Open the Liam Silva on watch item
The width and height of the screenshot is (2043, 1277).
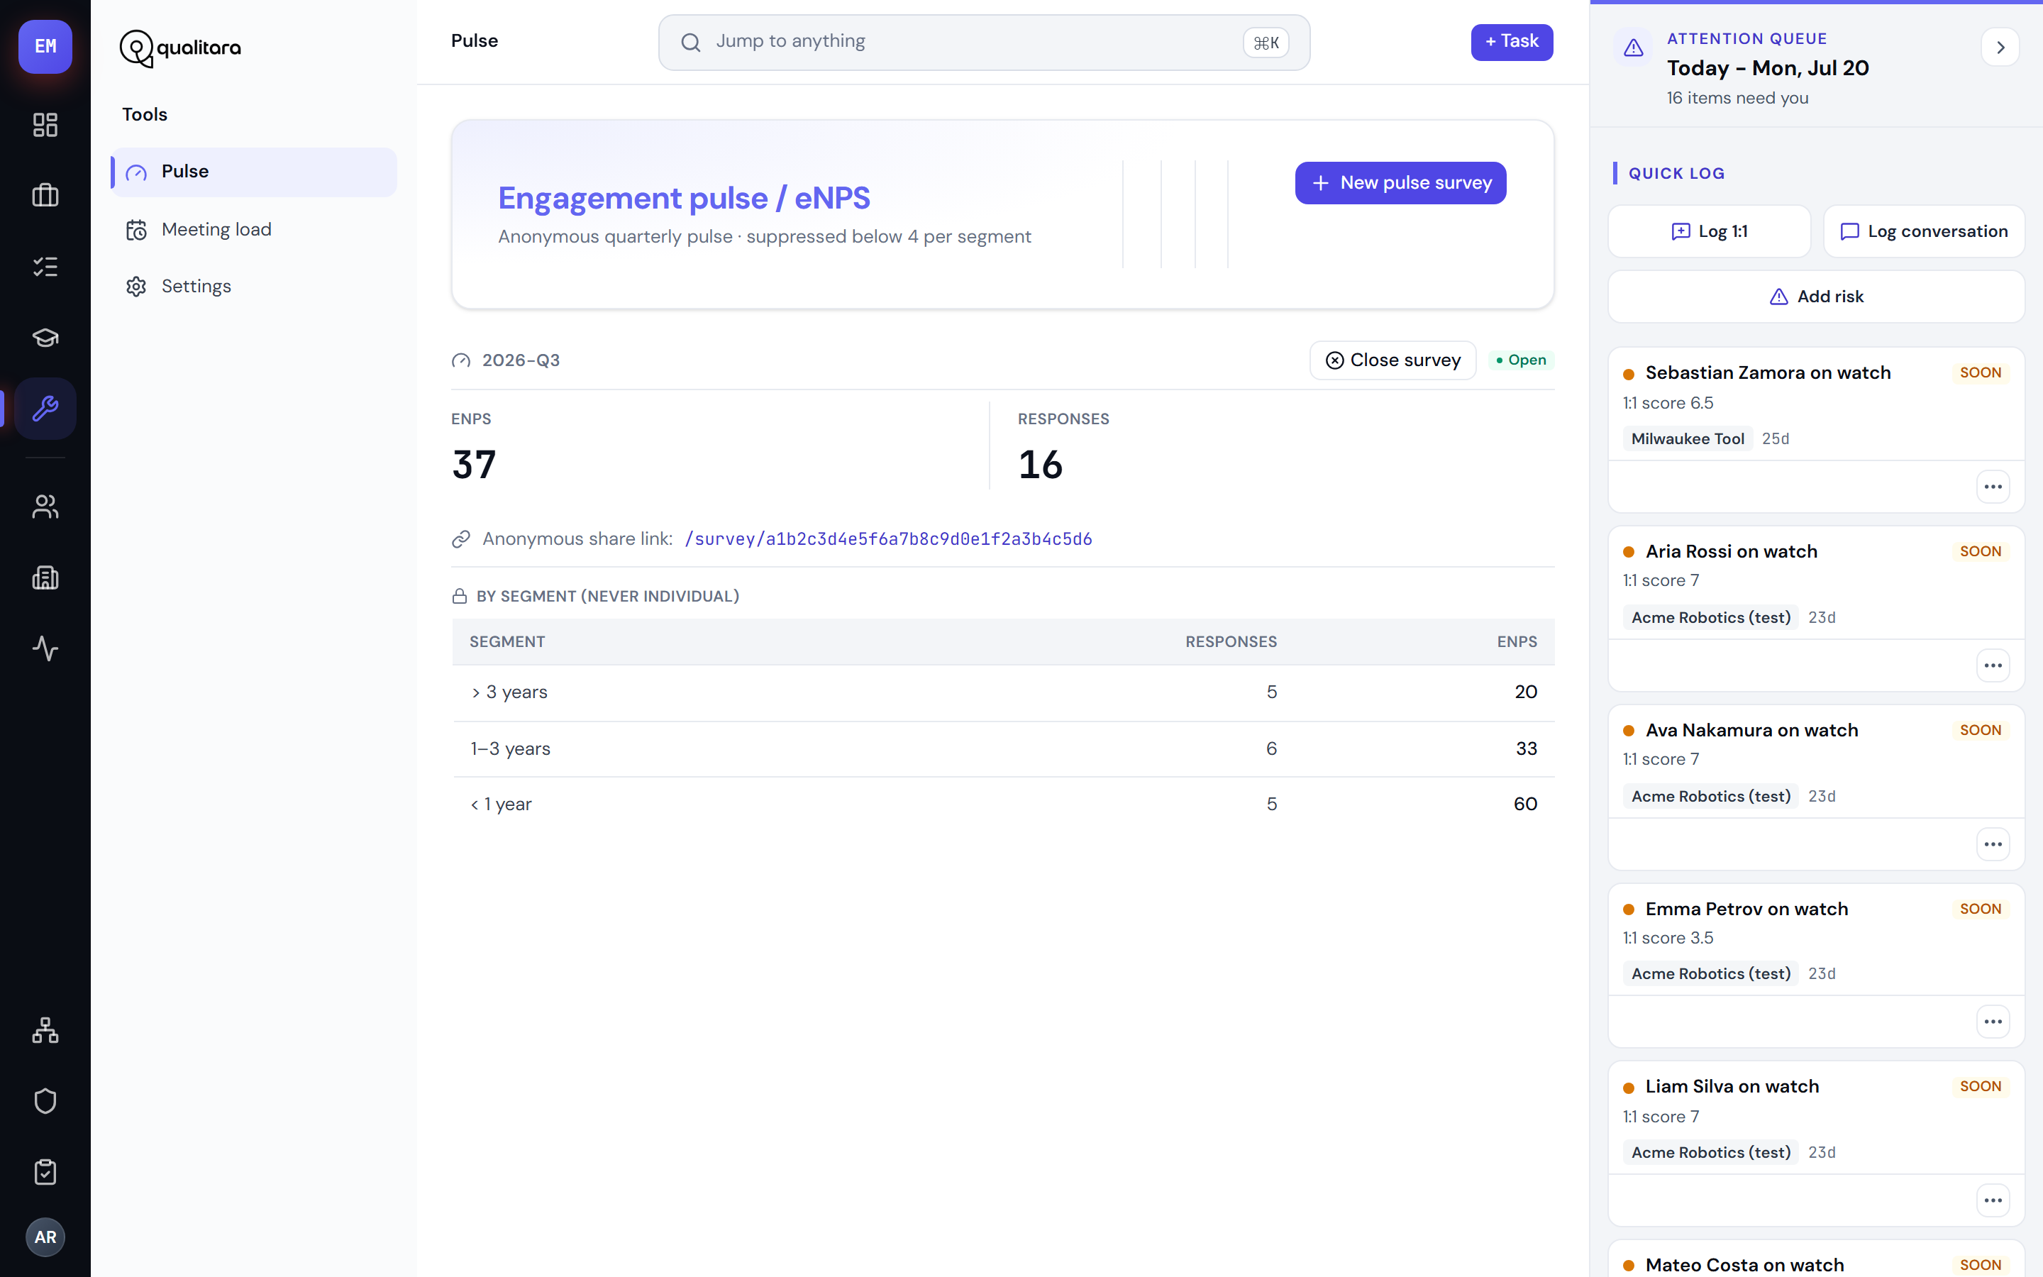(x=1732, y=1087)
